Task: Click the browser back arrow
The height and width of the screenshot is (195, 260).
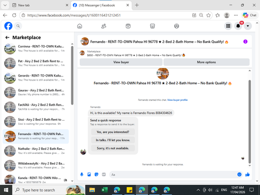Action: pyautogui.click(x=5, y=15)
